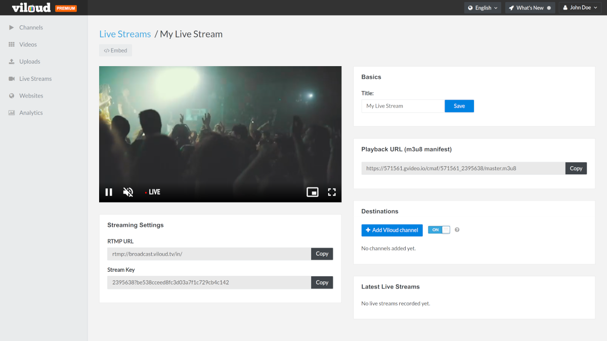Click the LIVE indicator in the player

(x=152, y=192)
